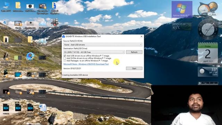Viewport: 222px width, 125px height.
Task: Uncheck Add USB drivers to offline image
Action: [65, 56]
